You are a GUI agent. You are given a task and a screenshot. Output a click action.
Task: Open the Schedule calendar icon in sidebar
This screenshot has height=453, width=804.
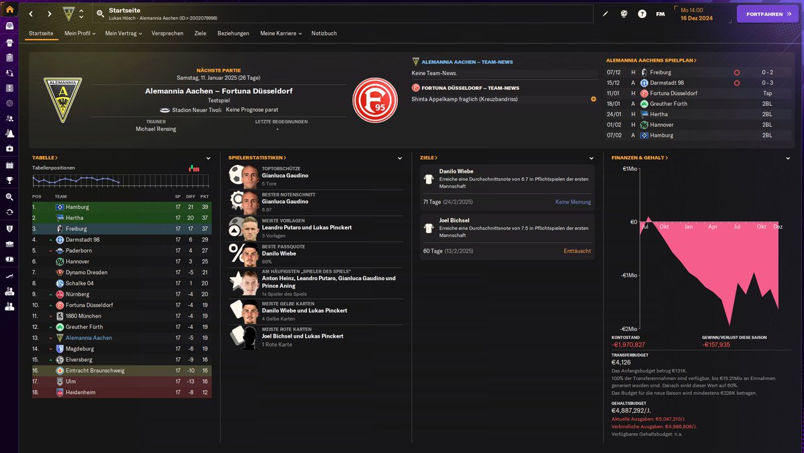coord(9,165)
